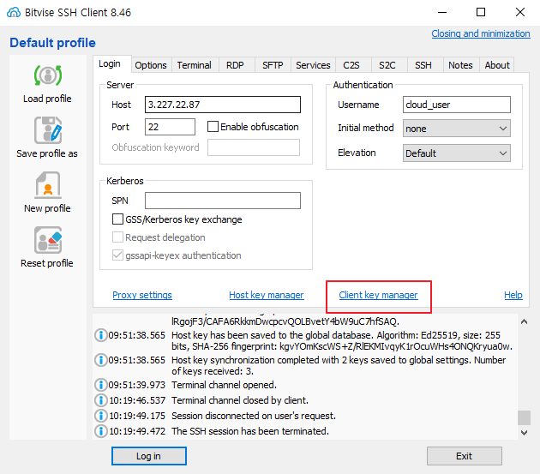Viewport: 540px width, 474px height.
Task: Open Proxy settings link
Action: [142, 295]
